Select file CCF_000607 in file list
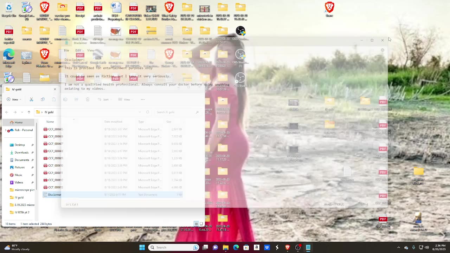 pos(53,144)
